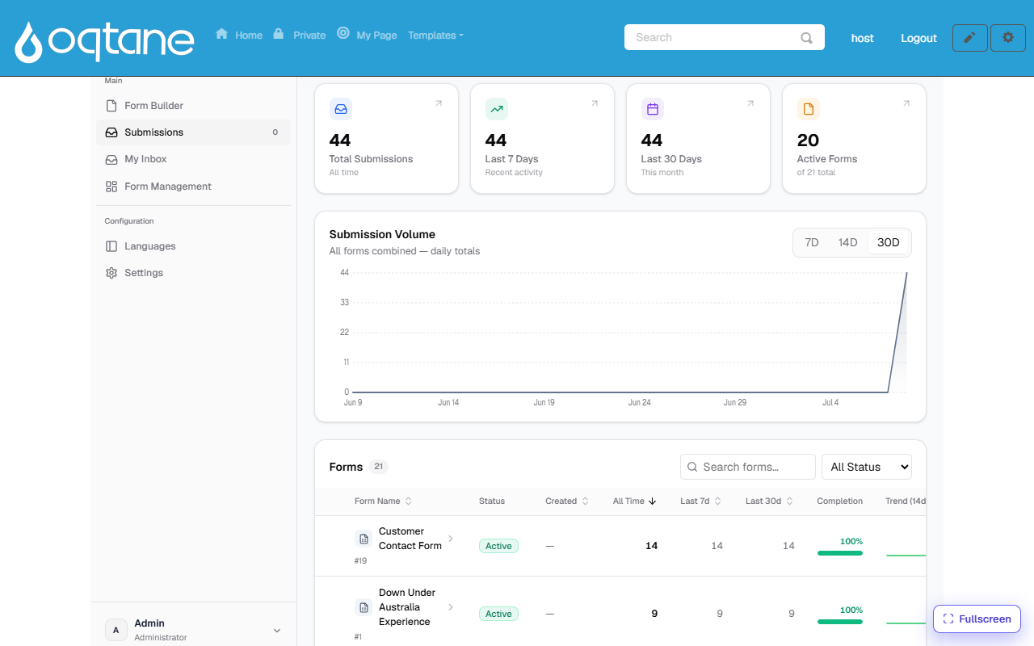Click the Status column header
Image resolution: width=1034 pixels, height=646 pixels.
[492, 501]
